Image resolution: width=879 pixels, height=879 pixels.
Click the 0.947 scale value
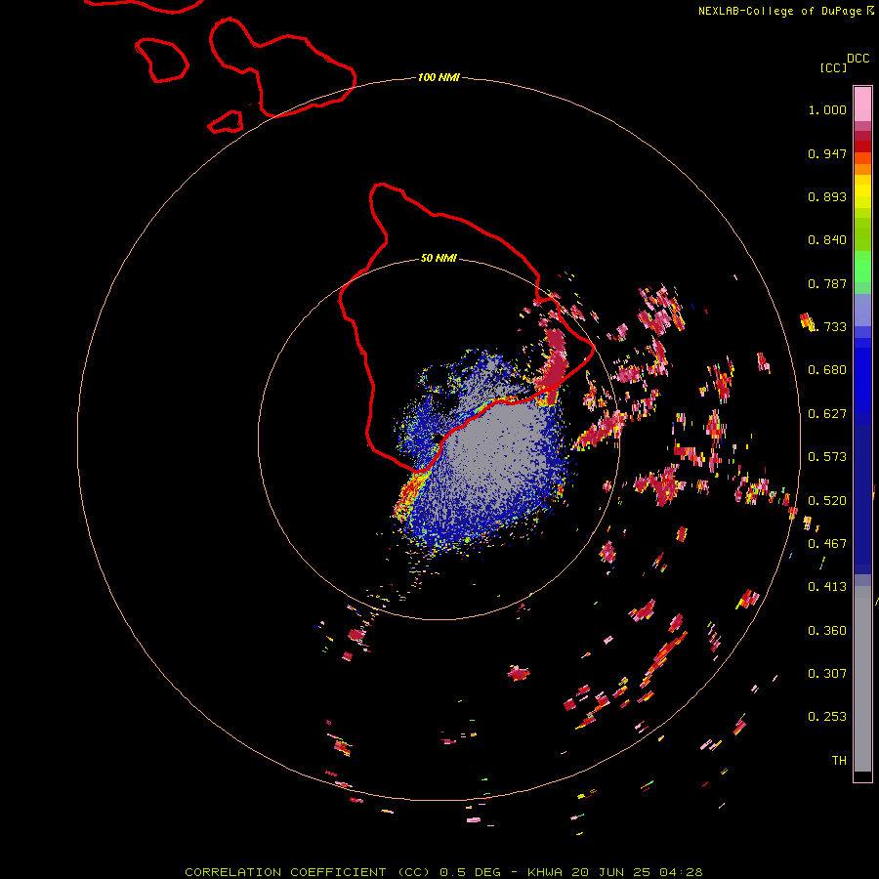click(x=827, y=153)
